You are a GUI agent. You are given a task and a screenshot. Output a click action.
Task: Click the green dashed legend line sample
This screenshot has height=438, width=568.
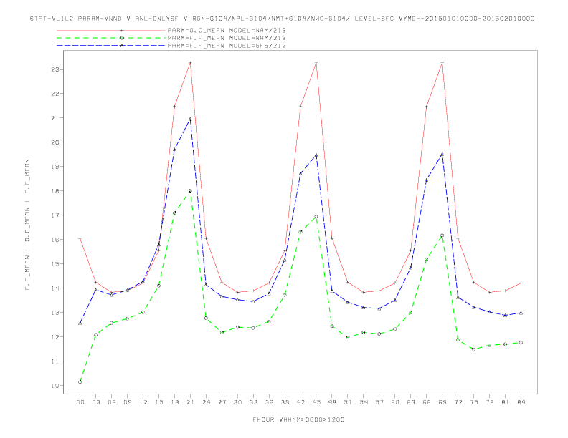coord(111,38)
